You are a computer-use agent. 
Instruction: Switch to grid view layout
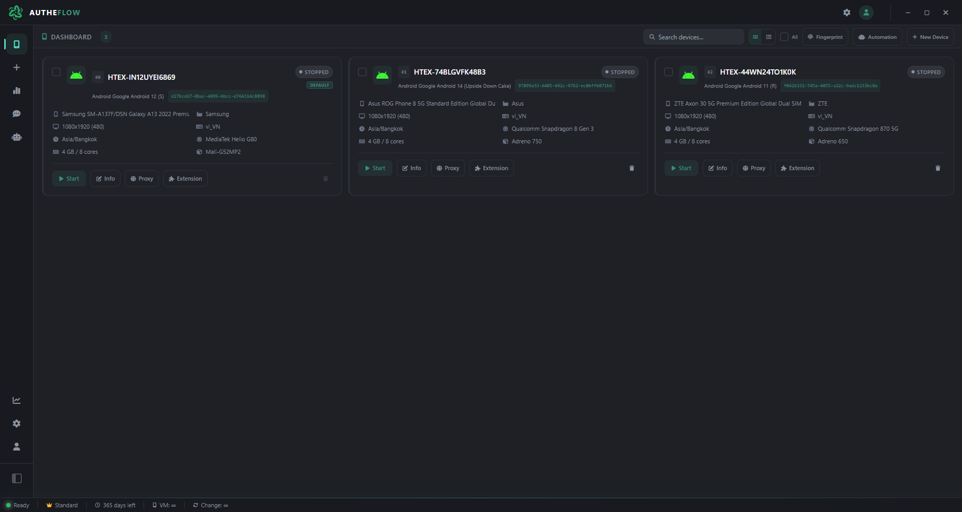pos(755,37)
